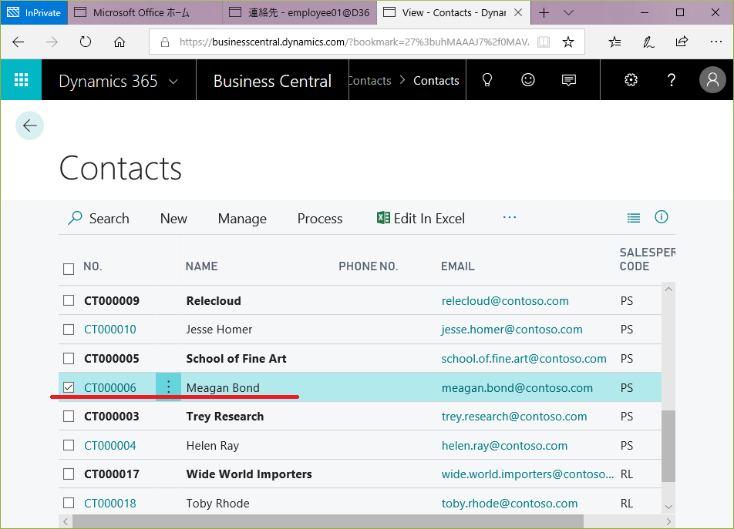
Task: Switch to Microsoft Office ホーム tab
Action: coord(145,12)
